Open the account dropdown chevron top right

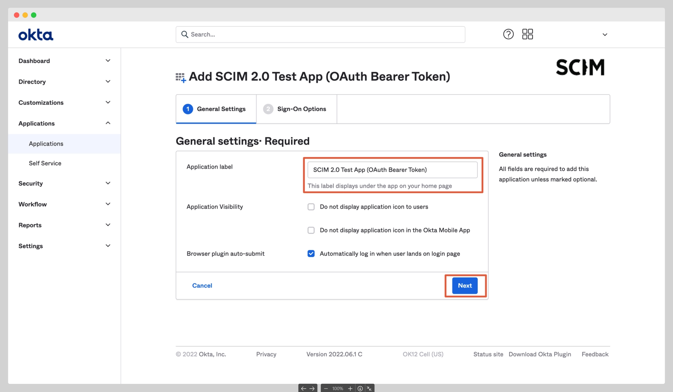tap(605, 35)
